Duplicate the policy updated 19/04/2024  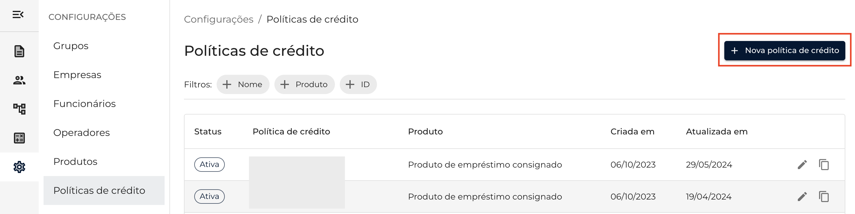click(x=824, y=197)
